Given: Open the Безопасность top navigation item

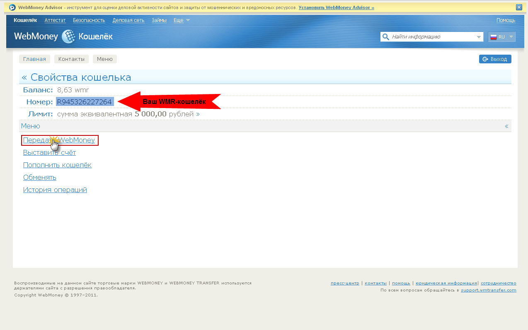Looking at the screenshot, I should tap(89, 20).
